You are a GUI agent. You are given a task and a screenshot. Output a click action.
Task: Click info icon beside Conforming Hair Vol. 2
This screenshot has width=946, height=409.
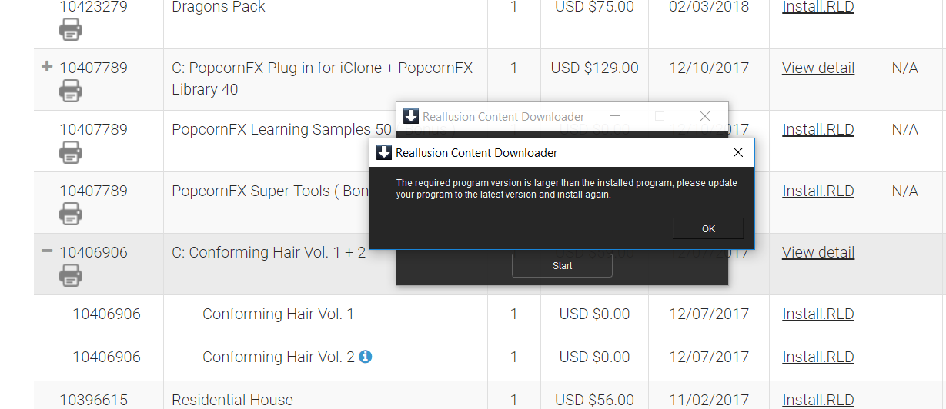pyautogui.click(x=366, y=357)
